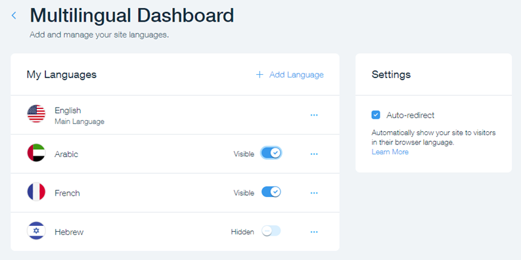Open the three-dot menu for Arabic
Viewport: 521px width, 260px height.
(314, 154)
